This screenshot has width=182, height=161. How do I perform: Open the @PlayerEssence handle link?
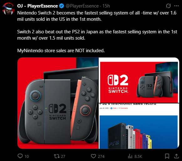click(82, 6)
